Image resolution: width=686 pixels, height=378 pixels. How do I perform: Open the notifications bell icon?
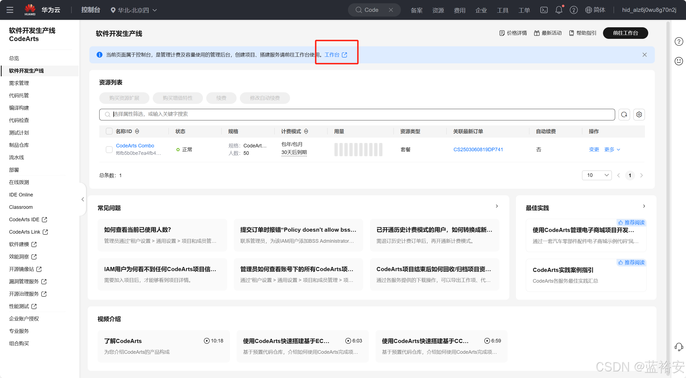[x=559, y=10]
